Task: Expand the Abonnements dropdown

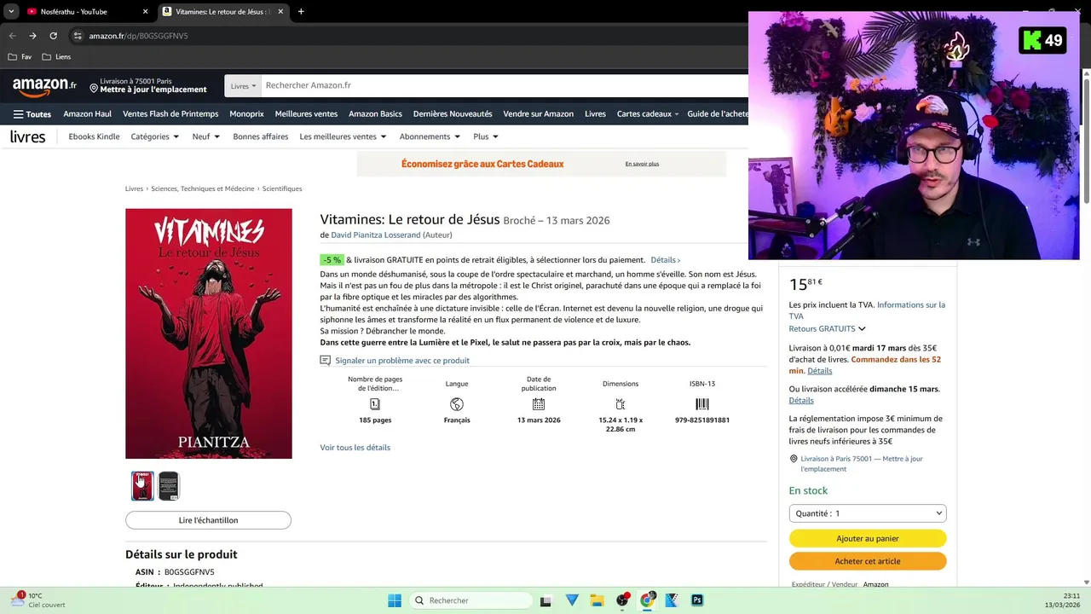Action: 430,136
